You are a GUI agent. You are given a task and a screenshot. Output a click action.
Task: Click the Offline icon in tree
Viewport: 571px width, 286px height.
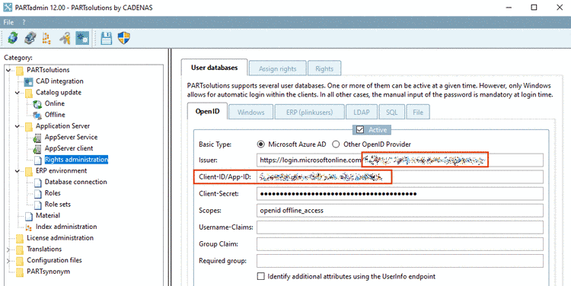37,115
